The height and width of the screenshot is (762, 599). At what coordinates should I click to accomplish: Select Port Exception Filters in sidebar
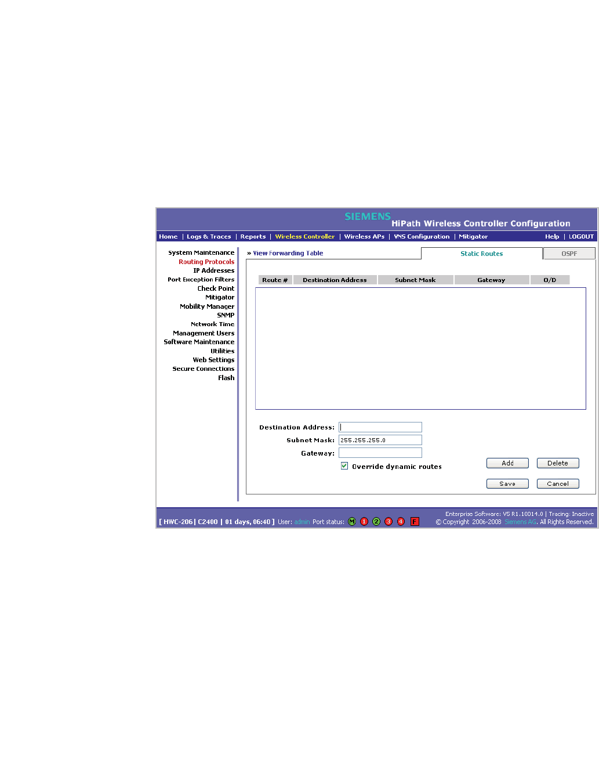[201, 279]
